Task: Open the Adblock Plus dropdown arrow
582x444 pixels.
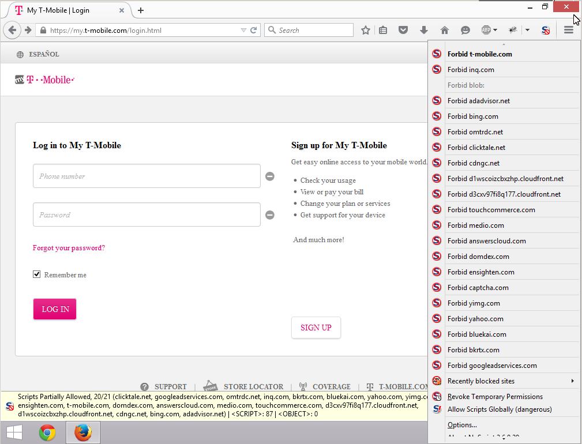Action: point(495,31)
